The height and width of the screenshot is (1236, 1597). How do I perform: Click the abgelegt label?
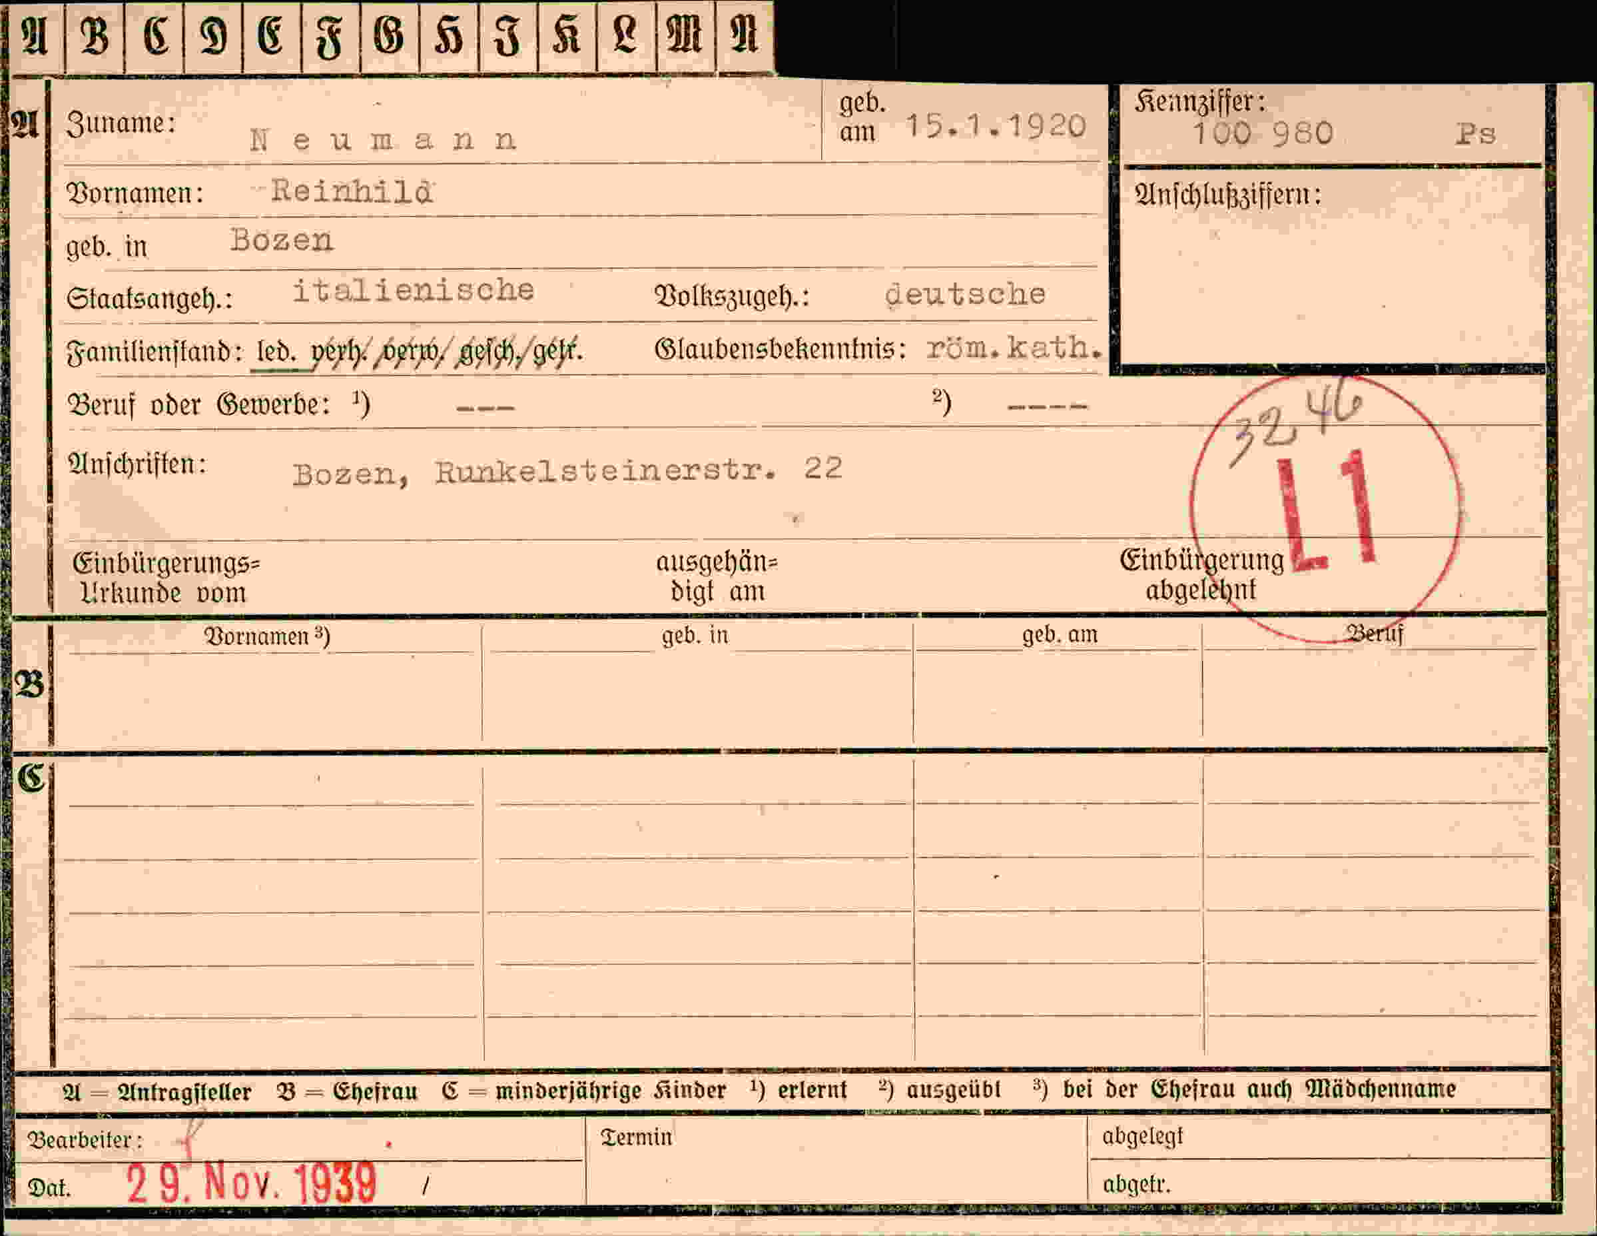[1142, 1136]
